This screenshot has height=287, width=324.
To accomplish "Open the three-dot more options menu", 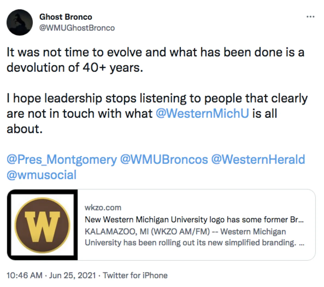I will click(310, 17).
